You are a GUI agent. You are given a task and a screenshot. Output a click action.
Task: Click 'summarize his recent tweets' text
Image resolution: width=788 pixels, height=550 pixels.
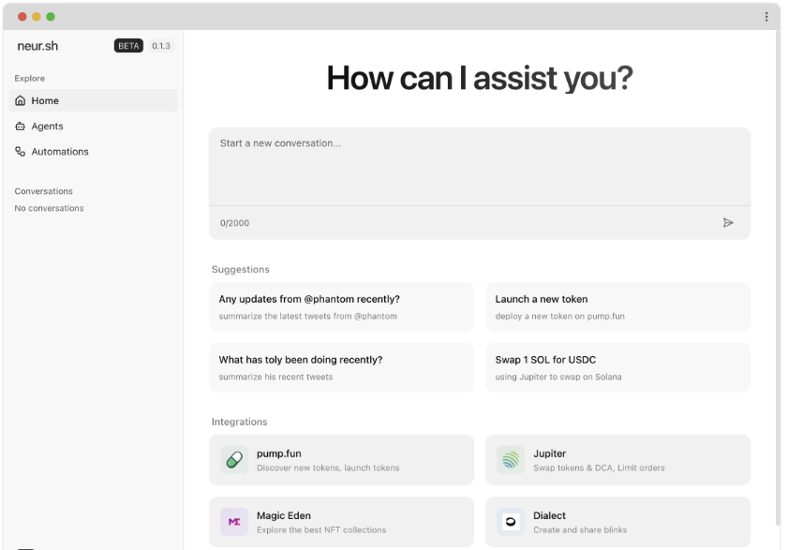pos(275,377)
